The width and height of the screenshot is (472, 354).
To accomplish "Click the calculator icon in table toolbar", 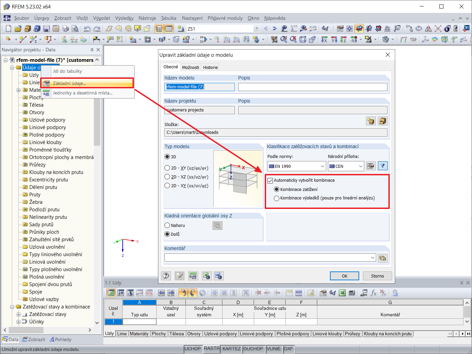I will point(352,293).
